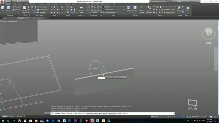Click the Customization menu icon in status bar
The height and width of the screenshot is (123, 219).
tap(217, 117)
